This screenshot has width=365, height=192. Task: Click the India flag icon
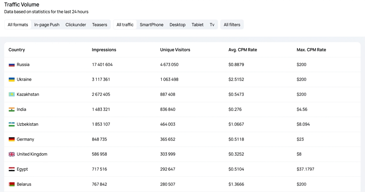pyautogui.click(x=12, y=109)
